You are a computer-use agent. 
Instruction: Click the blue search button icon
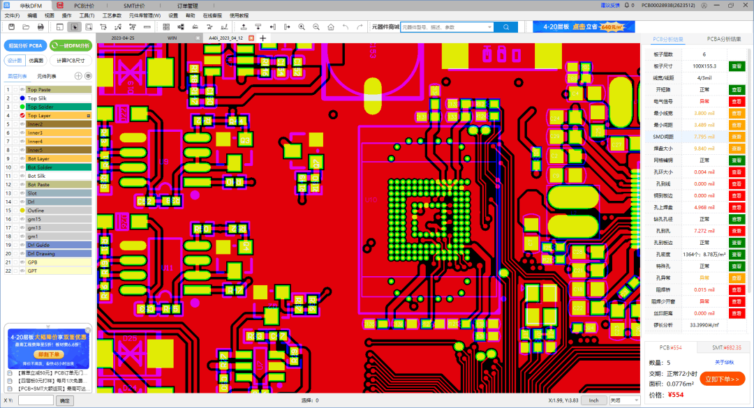point(506,27)
